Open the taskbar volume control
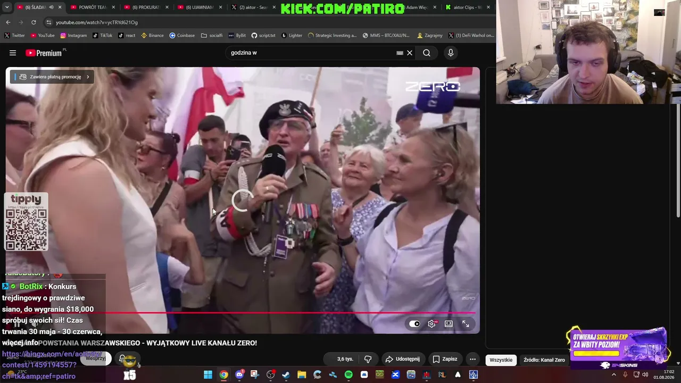681x383 pixels. pos(645,374)
